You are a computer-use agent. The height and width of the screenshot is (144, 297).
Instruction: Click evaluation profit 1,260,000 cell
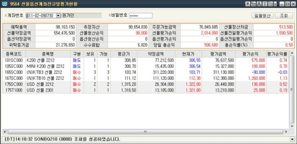[x=251, y=78]
